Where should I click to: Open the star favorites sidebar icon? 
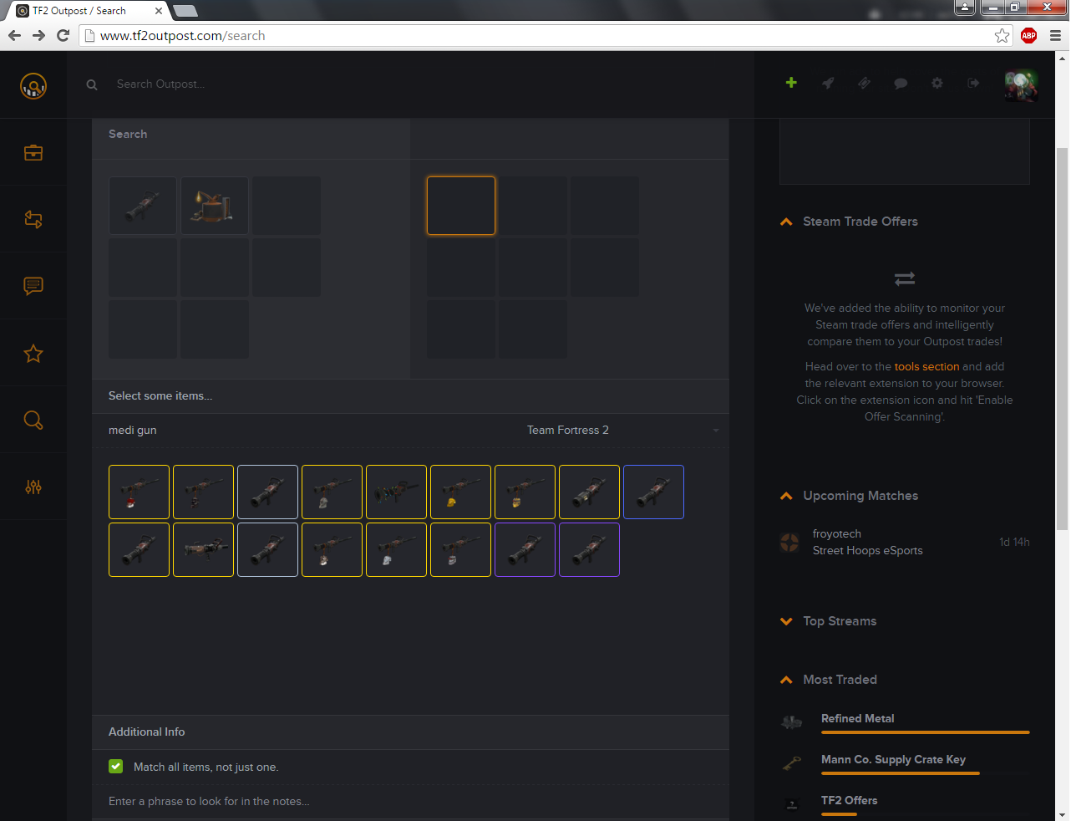point(33,354)
